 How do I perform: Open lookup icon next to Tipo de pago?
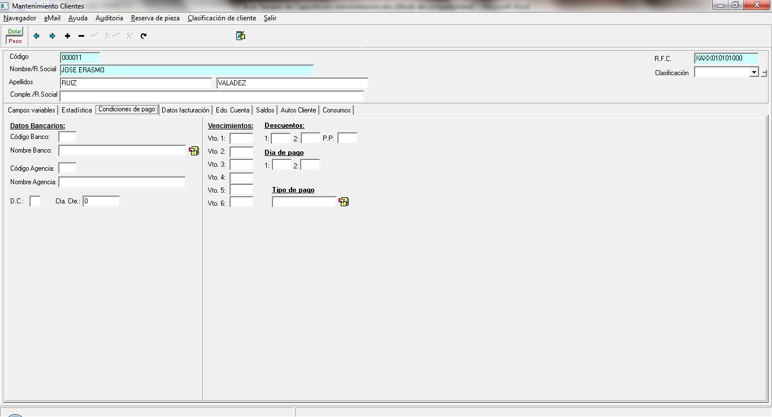point(344,202)
